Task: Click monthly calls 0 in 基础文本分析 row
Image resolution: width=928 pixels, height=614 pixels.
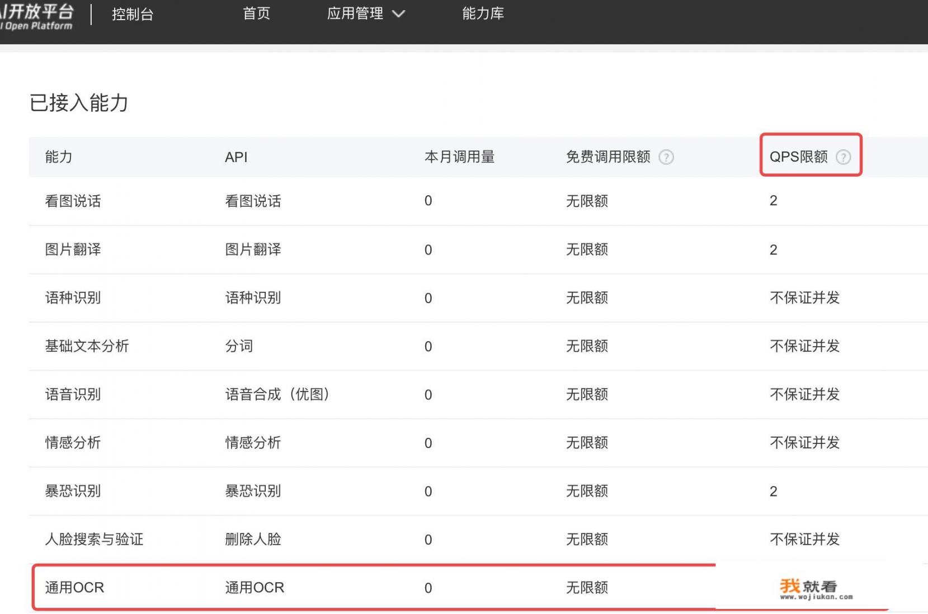Action: [x=428, y=347]
